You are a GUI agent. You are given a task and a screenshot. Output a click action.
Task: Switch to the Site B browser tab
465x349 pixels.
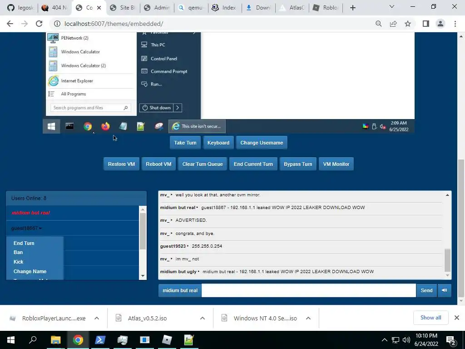tap(123, 8)
